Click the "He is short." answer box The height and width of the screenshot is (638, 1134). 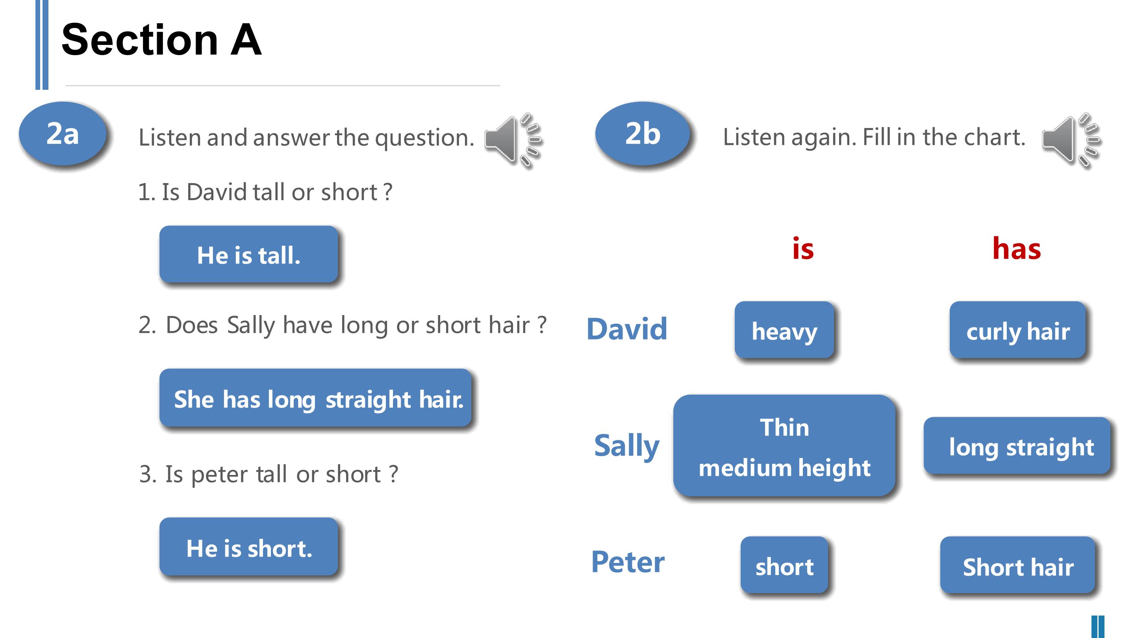[x=249, y=547]
